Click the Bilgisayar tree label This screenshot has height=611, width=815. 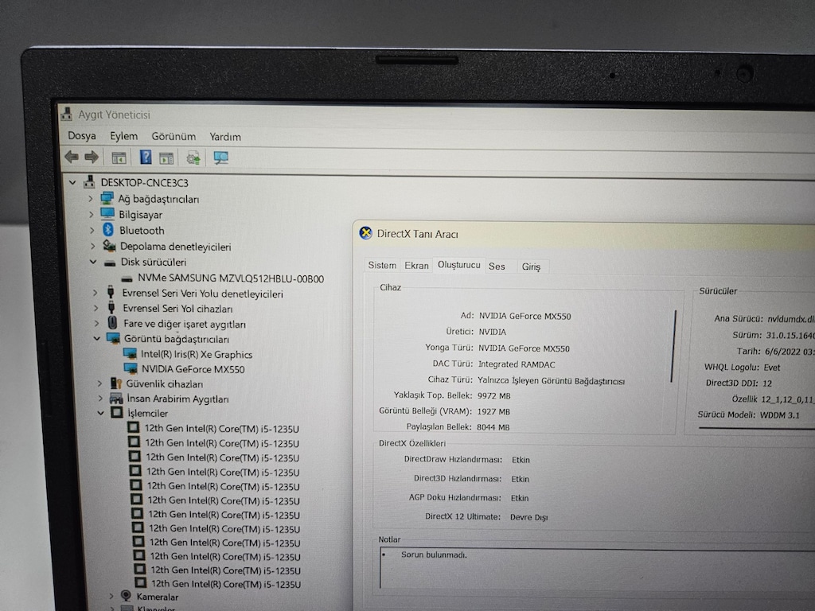pos(140,215)
